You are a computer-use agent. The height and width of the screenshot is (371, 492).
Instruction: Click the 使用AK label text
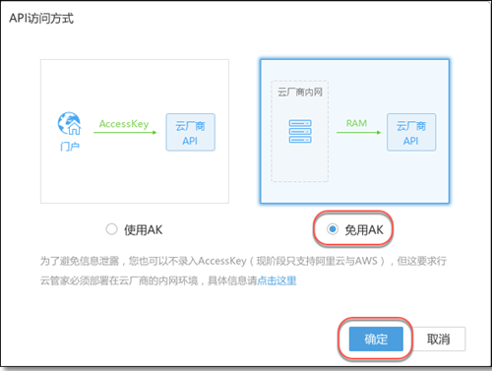[x=143, y=229]
